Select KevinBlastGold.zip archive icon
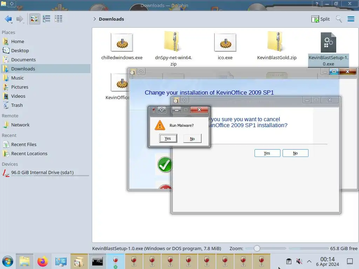The height and width of the screenshot is (269, 359). [x=277, y=42]
